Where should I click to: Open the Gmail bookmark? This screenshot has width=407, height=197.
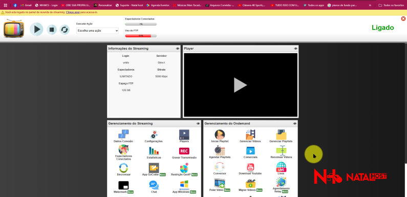[26, 5]
